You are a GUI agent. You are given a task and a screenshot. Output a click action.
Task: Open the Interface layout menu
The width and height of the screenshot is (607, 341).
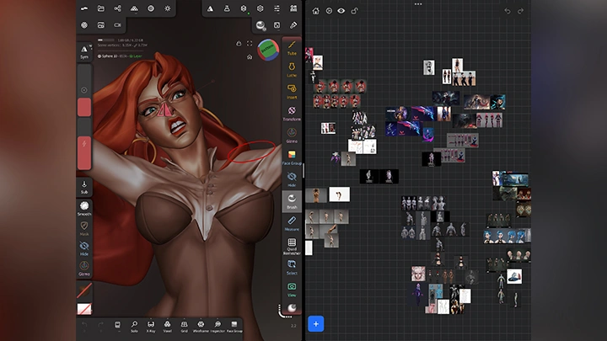click(x=293, y=8)
